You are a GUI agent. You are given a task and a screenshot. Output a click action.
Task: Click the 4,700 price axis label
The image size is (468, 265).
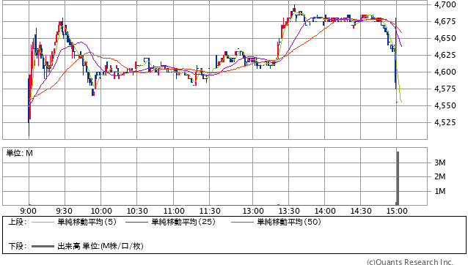(445, 4)
